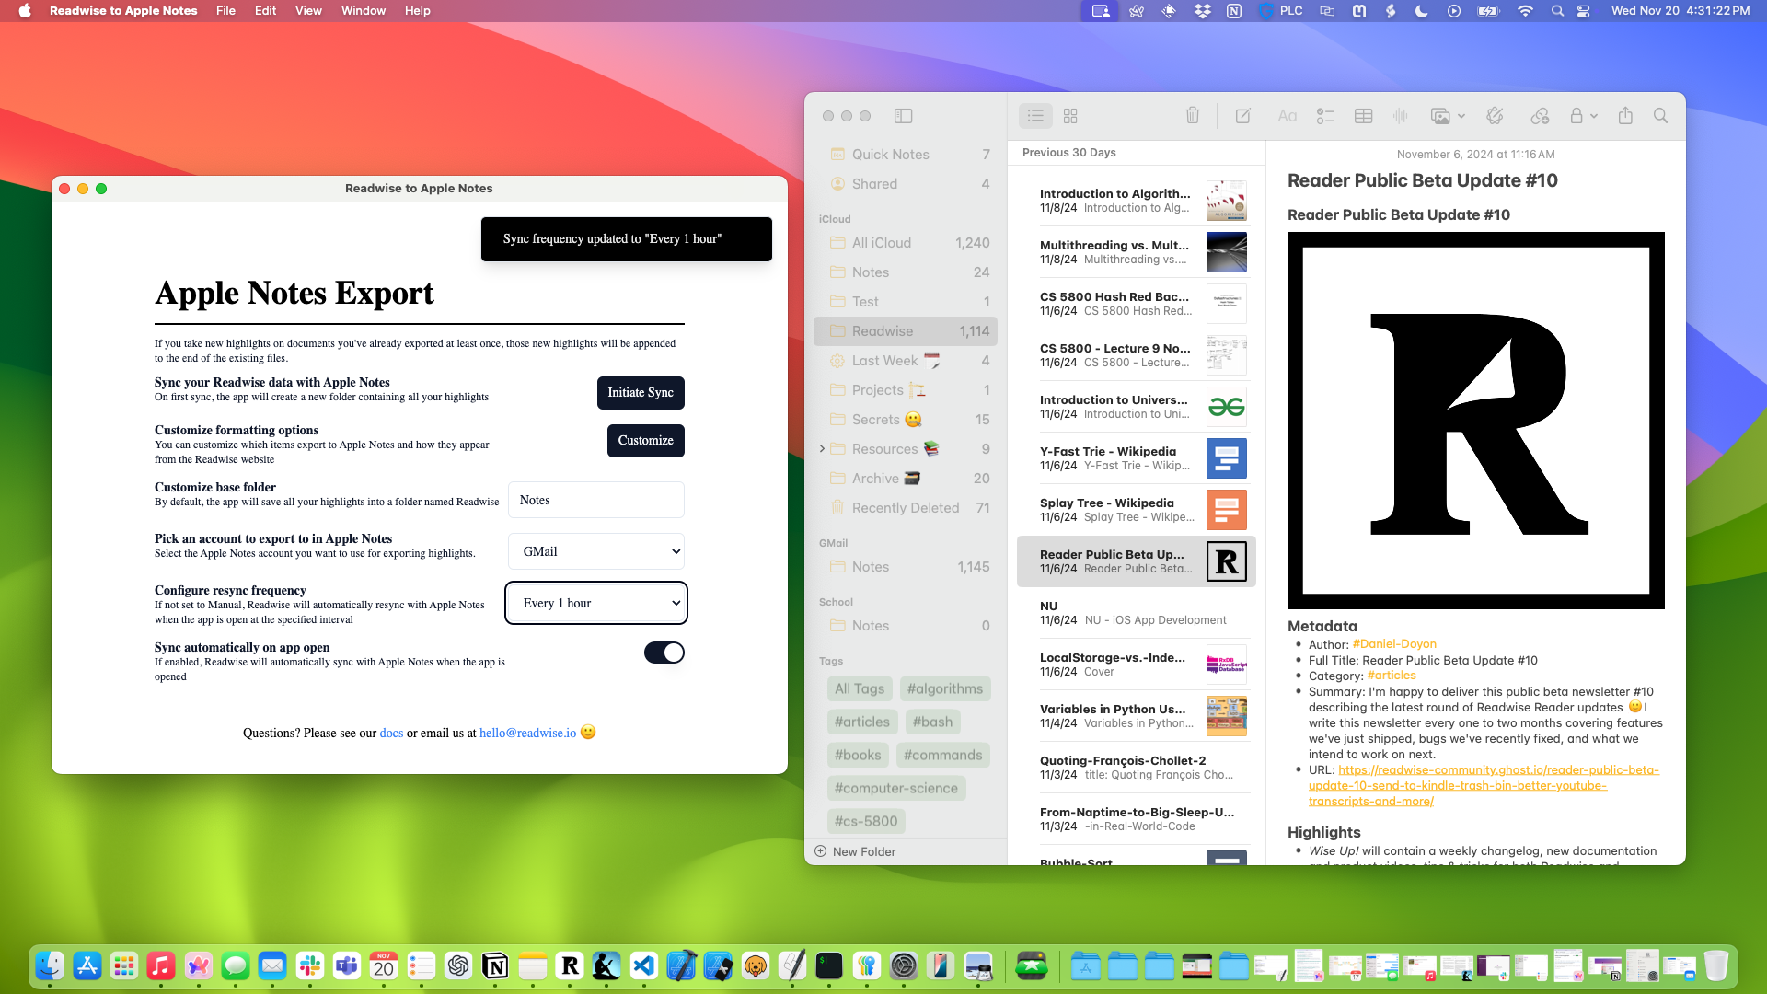Viewport: 1767px width, 994px height.
Task: Click the #Daniel-Doyon author tag
Action: click(1394, 644)
